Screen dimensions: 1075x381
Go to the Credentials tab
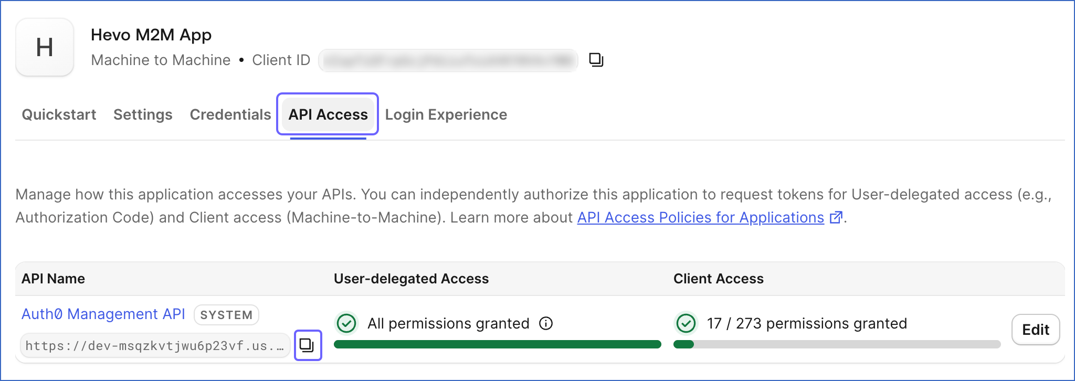[x=230, y=114]
